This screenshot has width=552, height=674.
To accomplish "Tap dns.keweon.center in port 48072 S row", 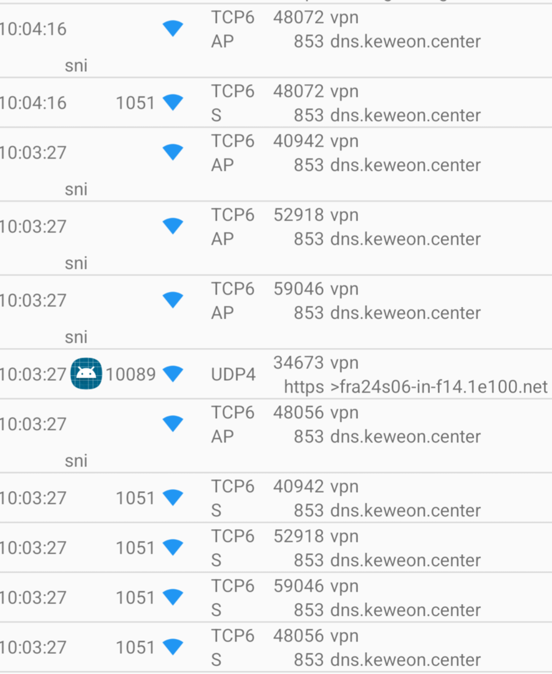I will pyautogui.click(x=405, y=115).
